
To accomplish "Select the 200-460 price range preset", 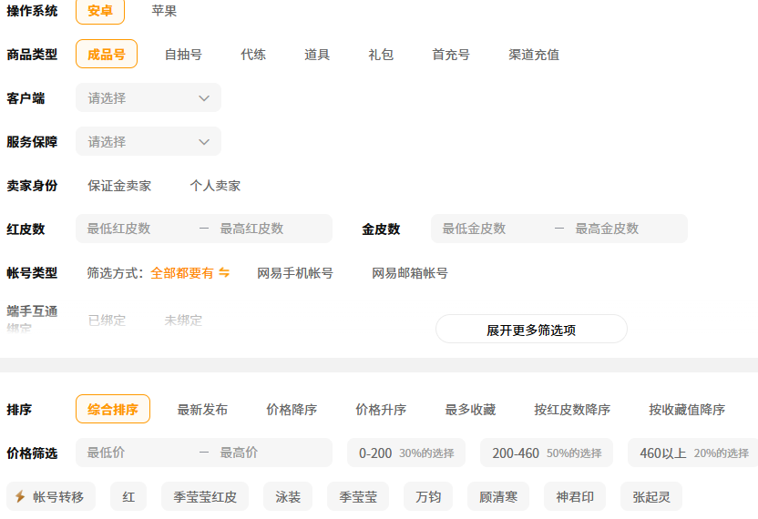I will point(546,453).
